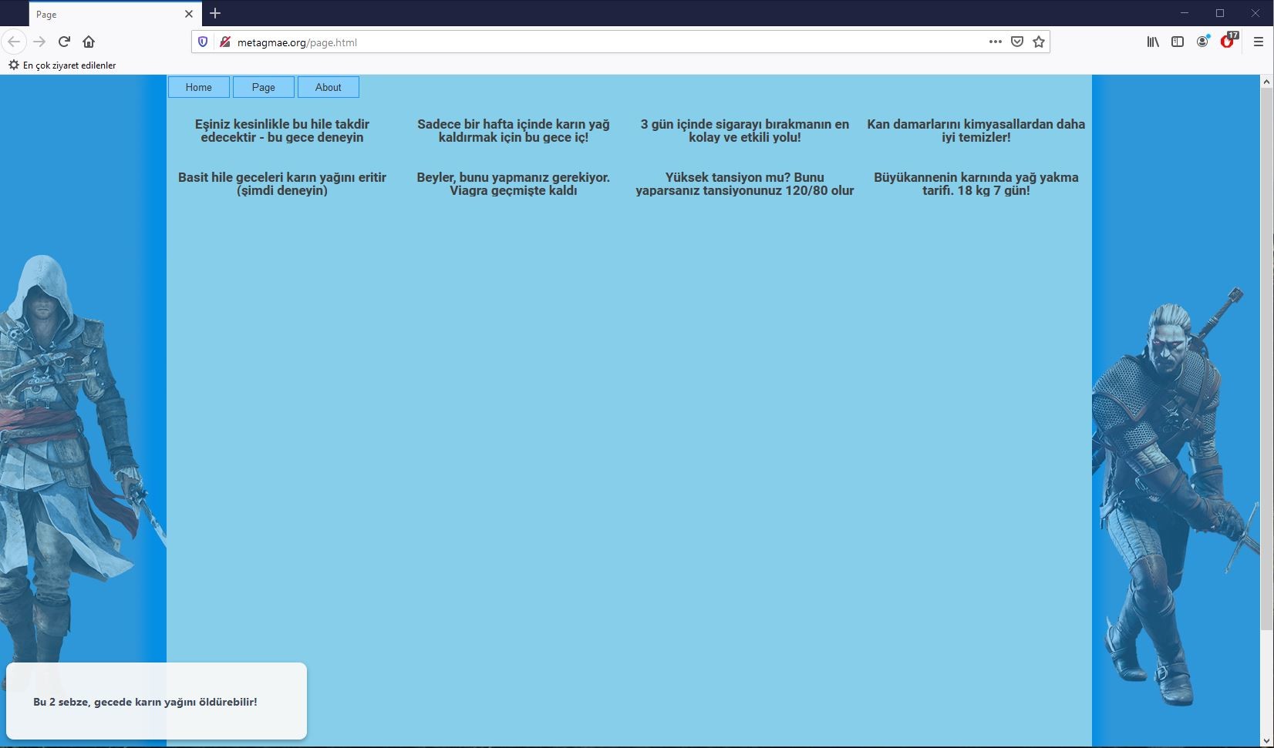1274x748 pixels.
Task: Open the Firefox account icon
Action: click(x=1202, y=42)
